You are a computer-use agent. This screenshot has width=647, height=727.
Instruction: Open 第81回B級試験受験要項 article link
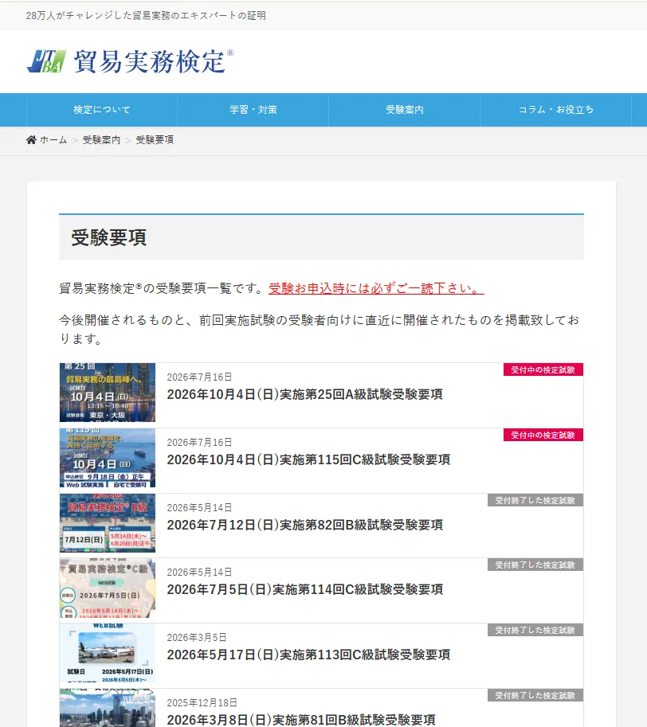301,720
